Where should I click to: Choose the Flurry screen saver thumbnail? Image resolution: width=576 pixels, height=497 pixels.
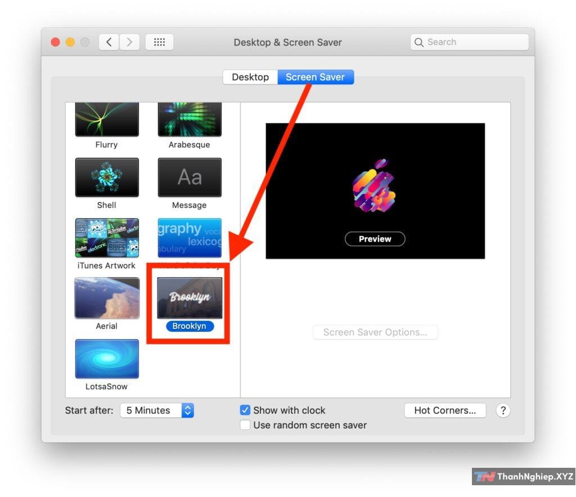tap(107, 120)
